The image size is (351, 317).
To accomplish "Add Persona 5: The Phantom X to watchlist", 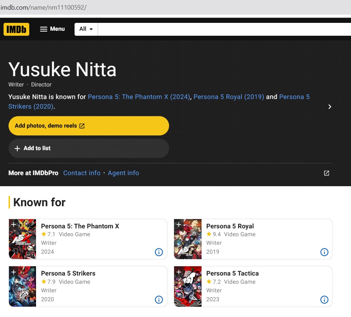I will [x=14, y=224].
